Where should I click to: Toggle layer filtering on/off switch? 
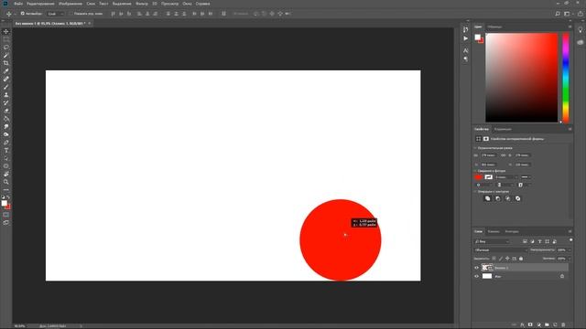(x=570, y=240)
